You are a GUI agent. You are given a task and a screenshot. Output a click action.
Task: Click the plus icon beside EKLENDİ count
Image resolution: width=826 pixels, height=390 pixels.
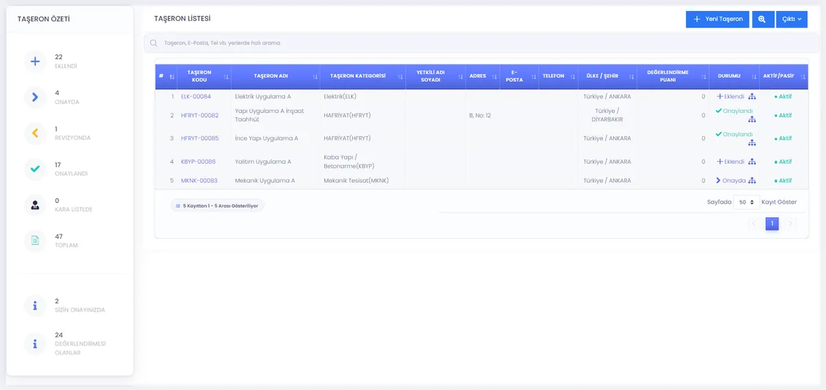point(35,61)
